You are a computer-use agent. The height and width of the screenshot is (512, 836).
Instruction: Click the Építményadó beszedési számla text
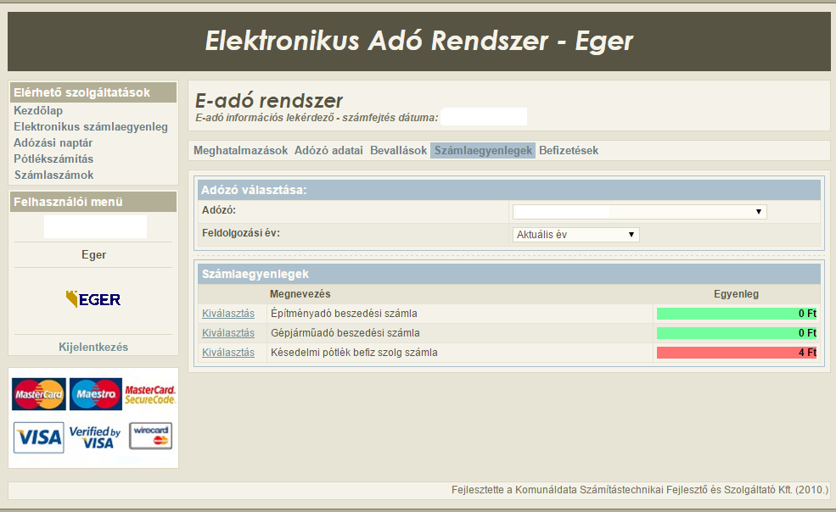pos(344,314)
